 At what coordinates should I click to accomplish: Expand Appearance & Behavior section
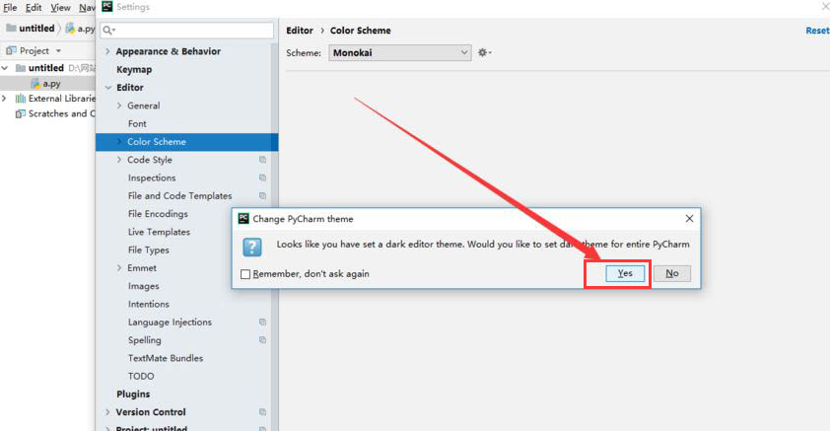click(108, 51)
